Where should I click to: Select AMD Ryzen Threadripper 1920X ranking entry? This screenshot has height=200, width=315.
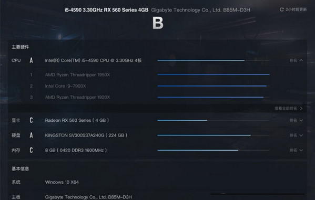click(77, 97)
